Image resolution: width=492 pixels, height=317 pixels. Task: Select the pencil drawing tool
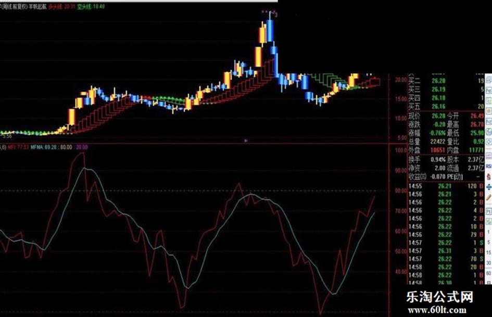coord(488,197)
